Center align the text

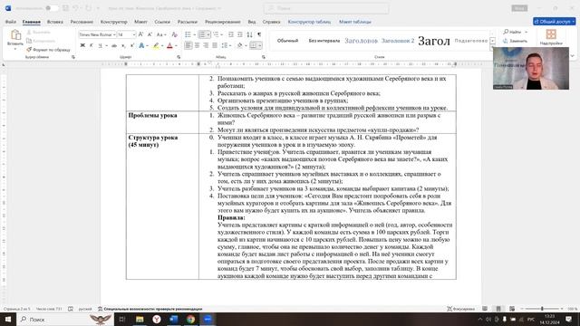tap(198, 45)
